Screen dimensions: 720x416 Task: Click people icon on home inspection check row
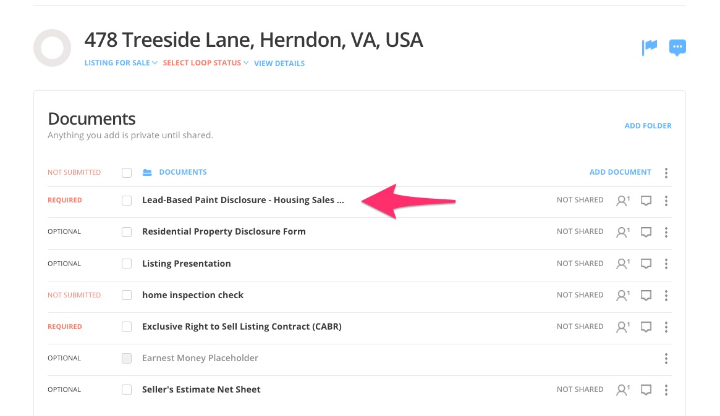click(x=622, y=295)
